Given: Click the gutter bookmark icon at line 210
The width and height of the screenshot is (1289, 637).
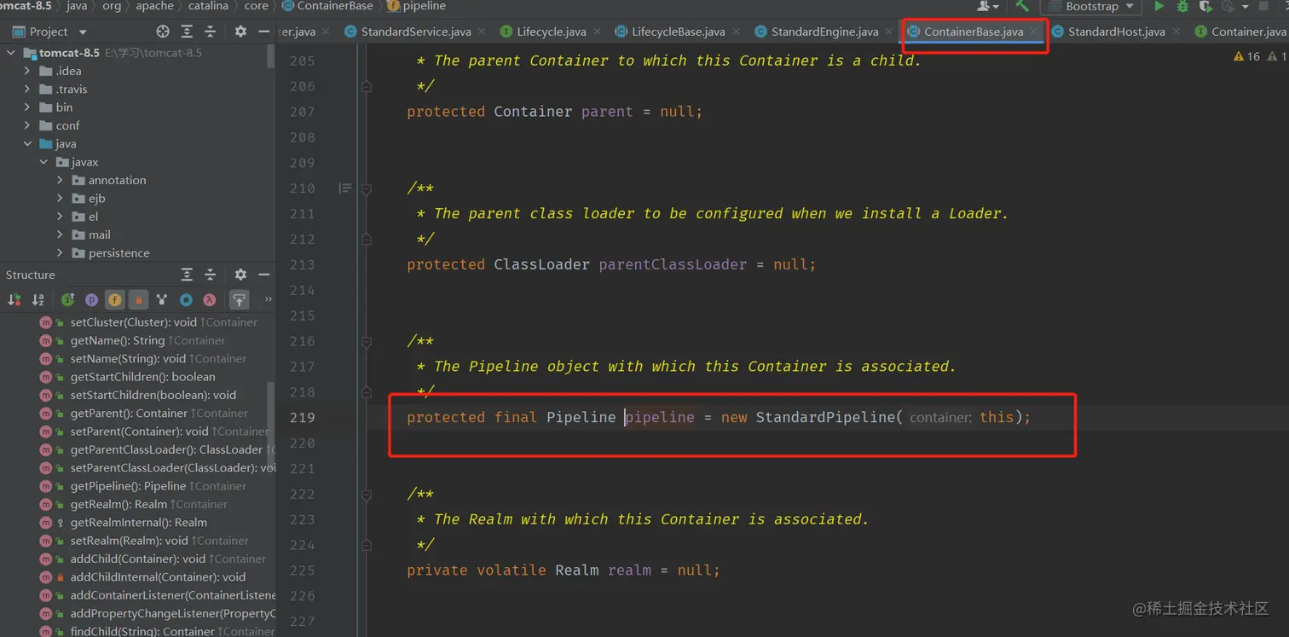Looking at the screenshot, I should pyautogui.click(x=344, y=188).
